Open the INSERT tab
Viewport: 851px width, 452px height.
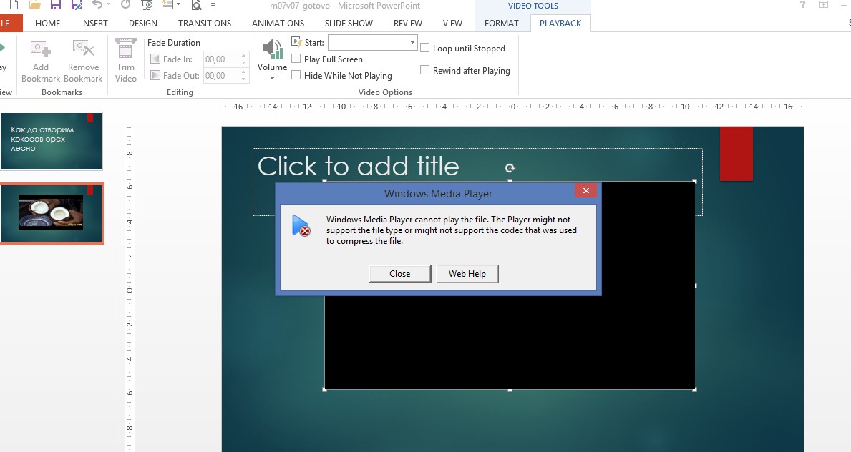(x=94, y=24)
